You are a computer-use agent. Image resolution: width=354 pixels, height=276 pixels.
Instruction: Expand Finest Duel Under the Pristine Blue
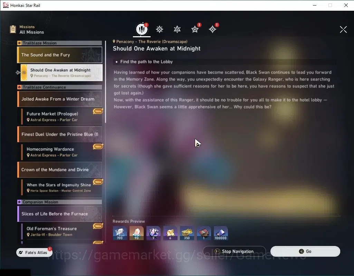(60, 134)
